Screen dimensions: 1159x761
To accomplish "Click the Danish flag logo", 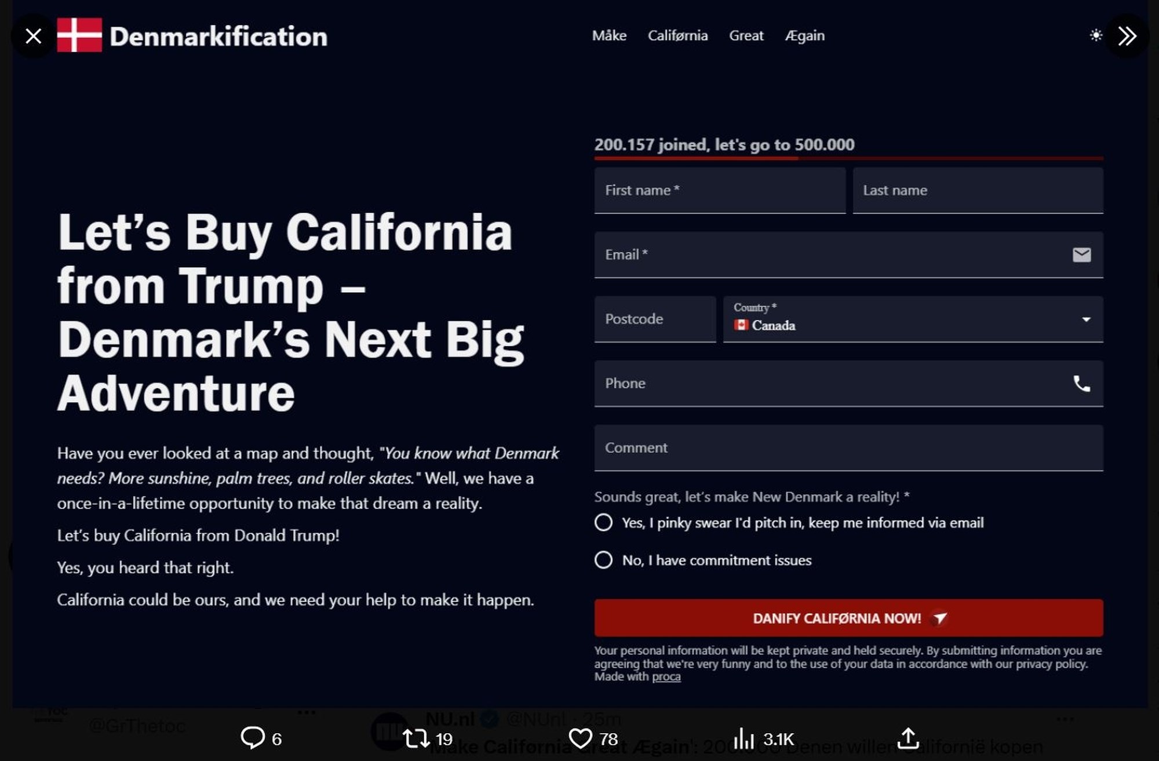I will pos(79,35).
